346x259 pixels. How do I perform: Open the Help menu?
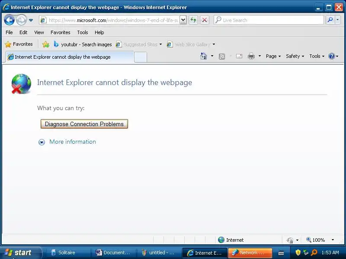tap(99, 32)
